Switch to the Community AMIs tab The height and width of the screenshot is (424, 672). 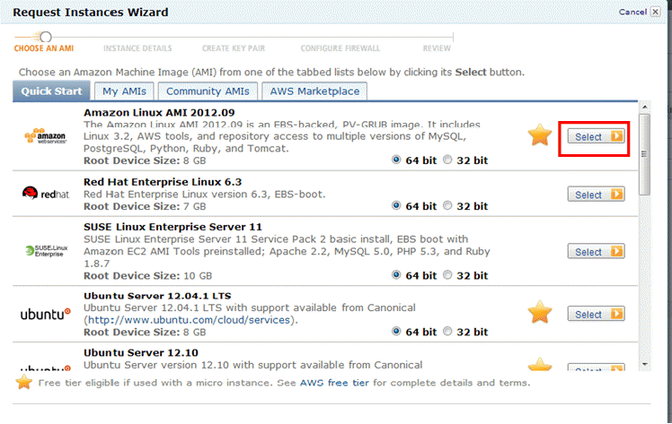tap(208, 91)
